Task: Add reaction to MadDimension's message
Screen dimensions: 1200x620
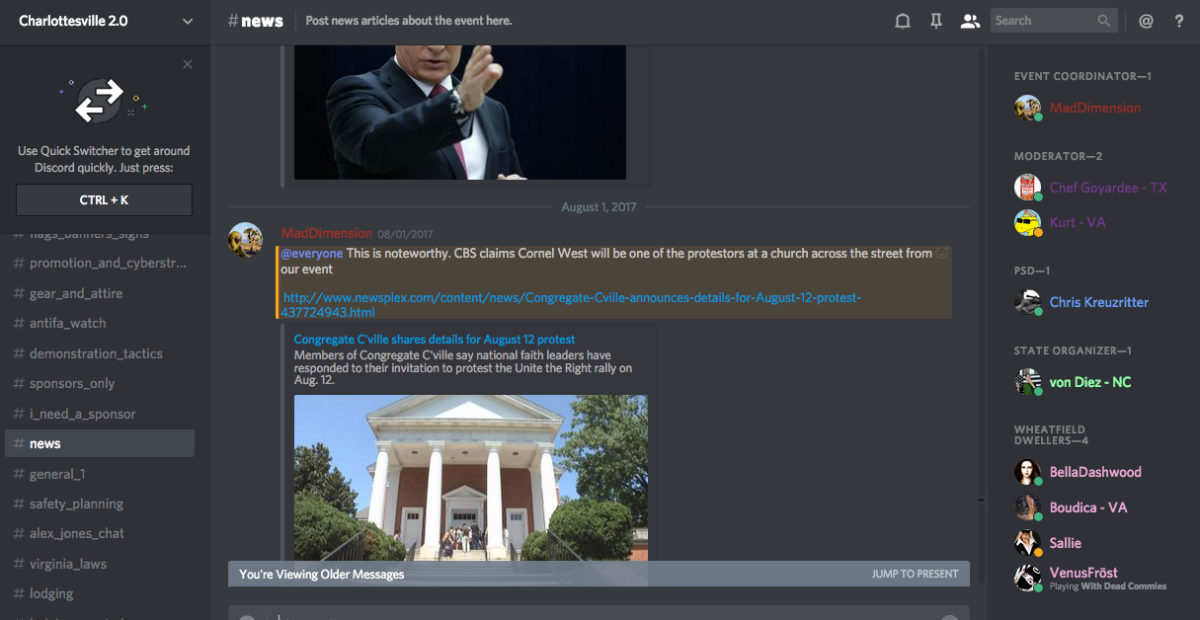Action: coord(942,254)
